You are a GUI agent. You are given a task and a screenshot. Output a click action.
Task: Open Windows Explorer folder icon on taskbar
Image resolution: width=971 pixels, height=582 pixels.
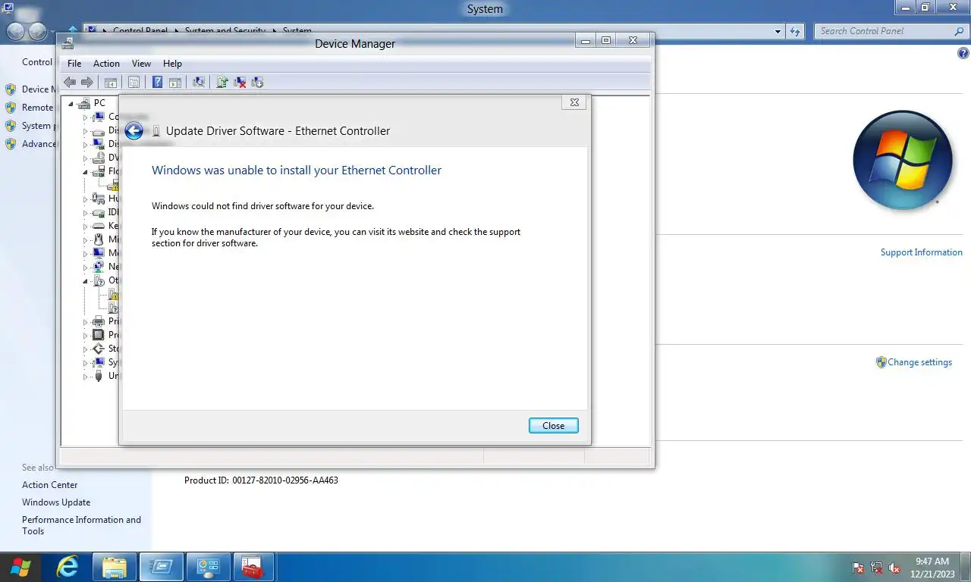(x=115, y=567)
